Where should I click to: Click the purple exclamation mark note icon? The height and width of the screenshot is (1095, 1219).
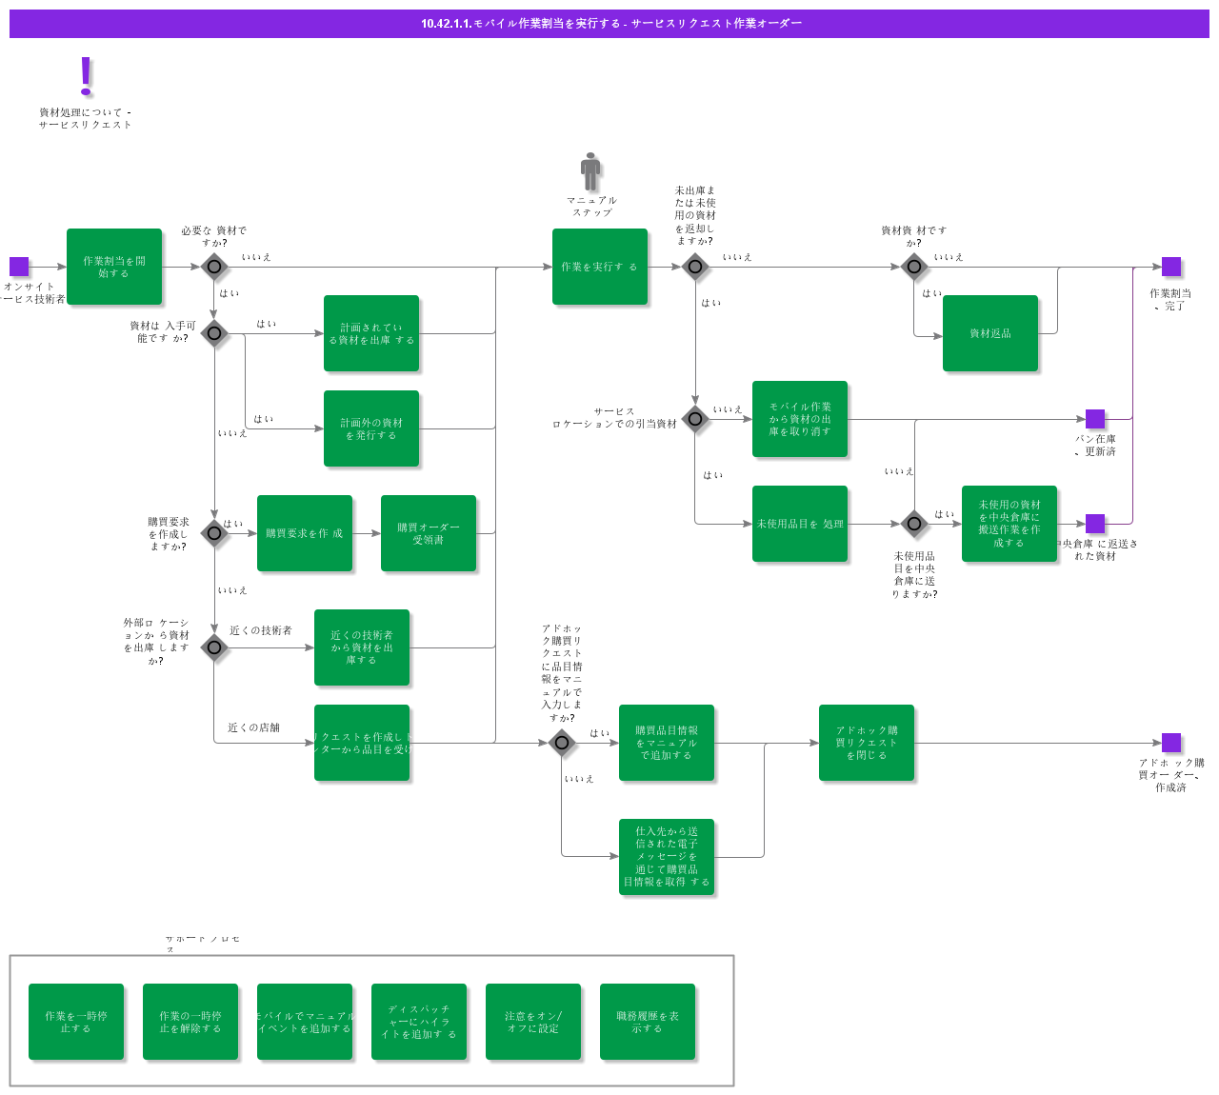86,76
